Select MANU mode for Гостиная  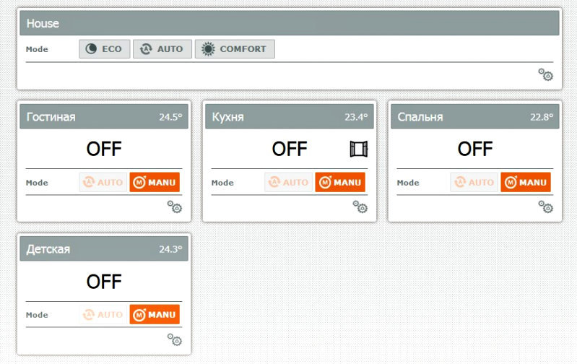(x=155, y=182)
